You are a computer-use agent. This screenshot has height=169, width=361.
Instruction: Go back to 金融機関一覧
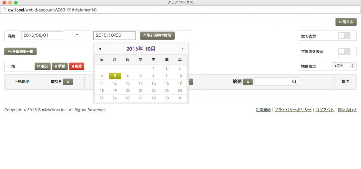(20, 51)
